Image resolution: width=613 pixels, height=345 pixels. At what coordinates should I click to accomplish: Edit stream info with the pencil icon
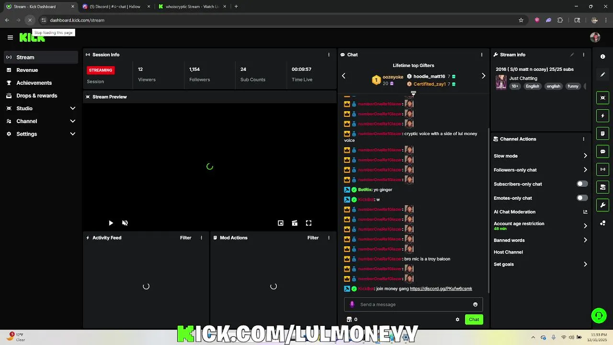click(572, 55)
